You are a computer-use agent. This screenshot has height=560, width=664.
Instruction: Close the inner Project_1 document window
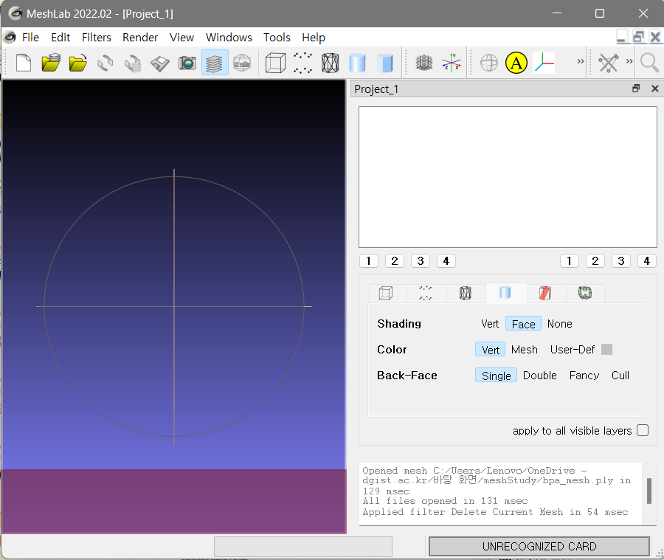coord(654,38)
